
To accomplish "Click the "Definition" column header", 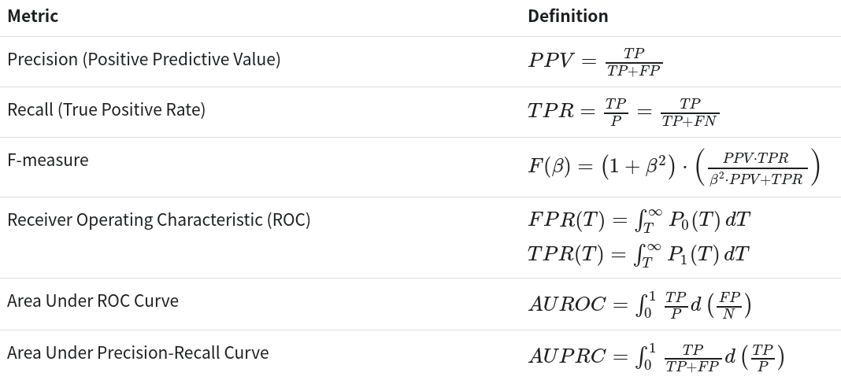I will [568, 16].
